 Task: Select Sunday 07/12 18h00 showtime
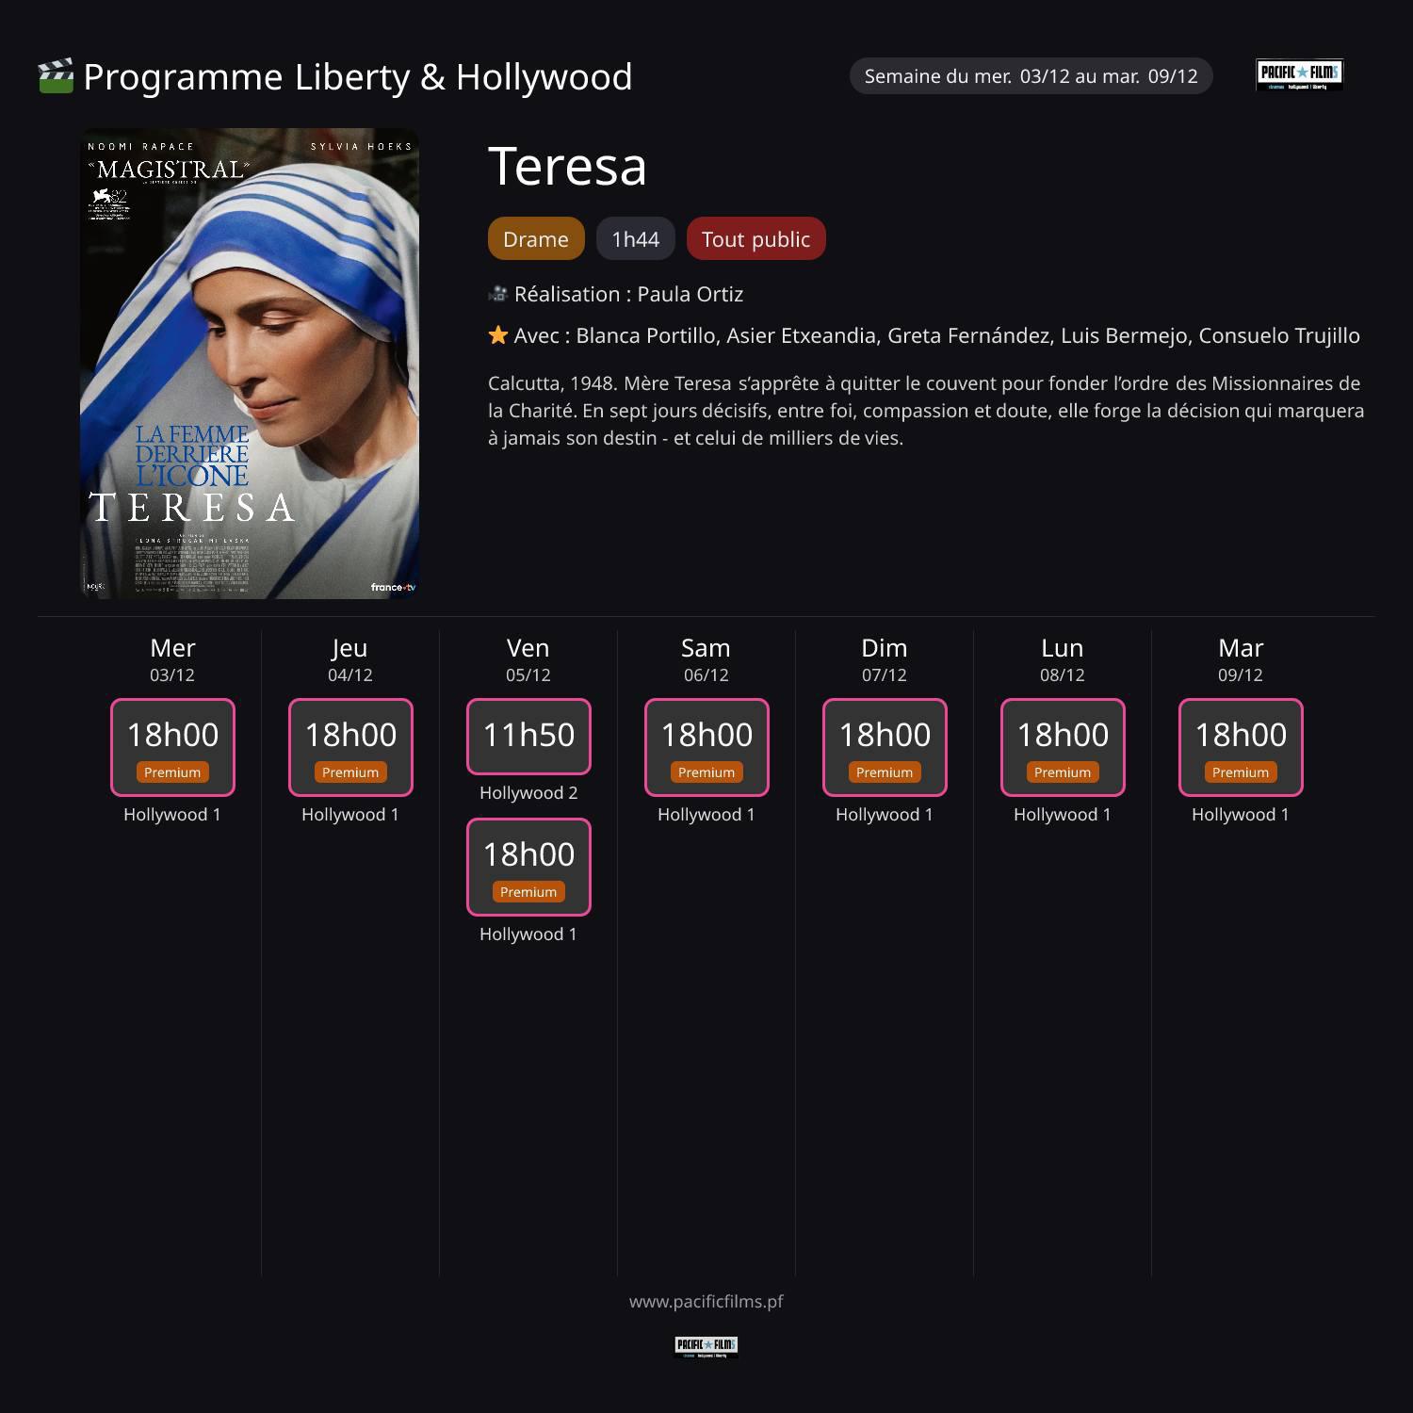pos(885,746)
